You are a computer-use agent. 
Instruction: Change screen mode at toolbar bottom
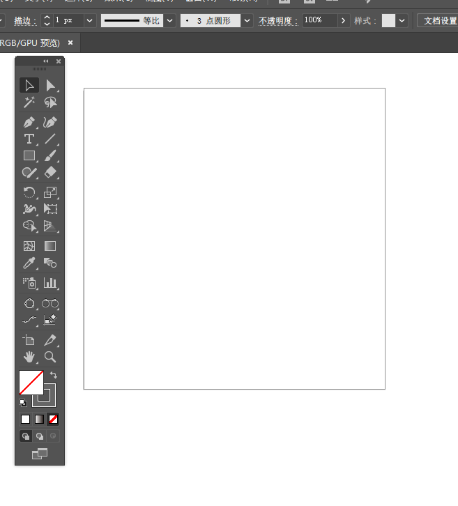click(x=40, y=454)
